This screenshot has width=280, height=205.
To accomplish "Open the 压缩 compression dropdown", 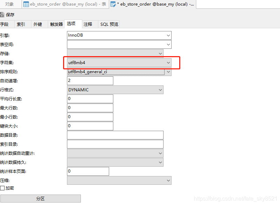I will click(x=119, y=181).
